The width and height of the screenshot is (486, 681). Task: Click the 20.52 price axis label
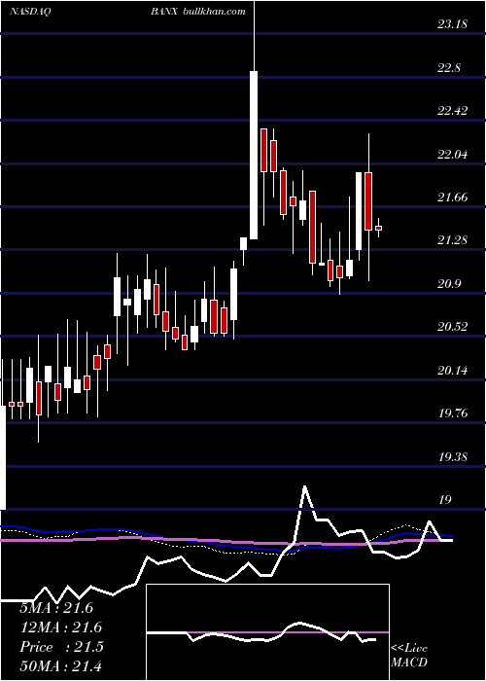(x=452, y=327)
